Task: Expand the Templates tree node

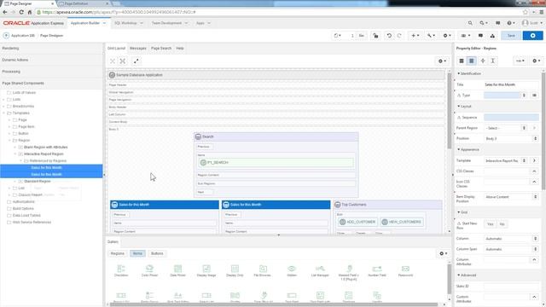Action: [x=3, y=113]
